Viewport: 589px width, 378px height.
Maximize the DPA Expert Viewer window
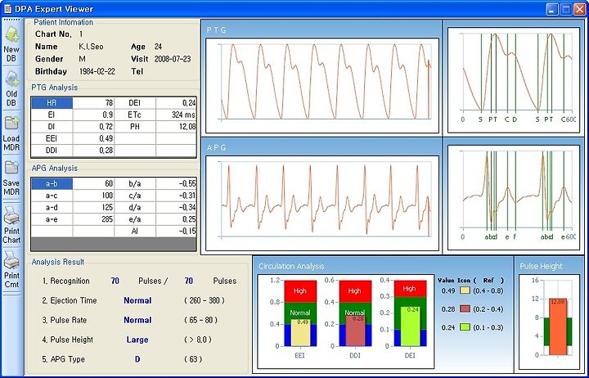click(566, 9)
